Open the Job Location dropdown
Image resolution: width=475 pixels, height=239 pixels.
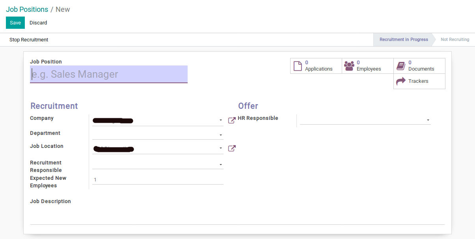pos(220,149)
